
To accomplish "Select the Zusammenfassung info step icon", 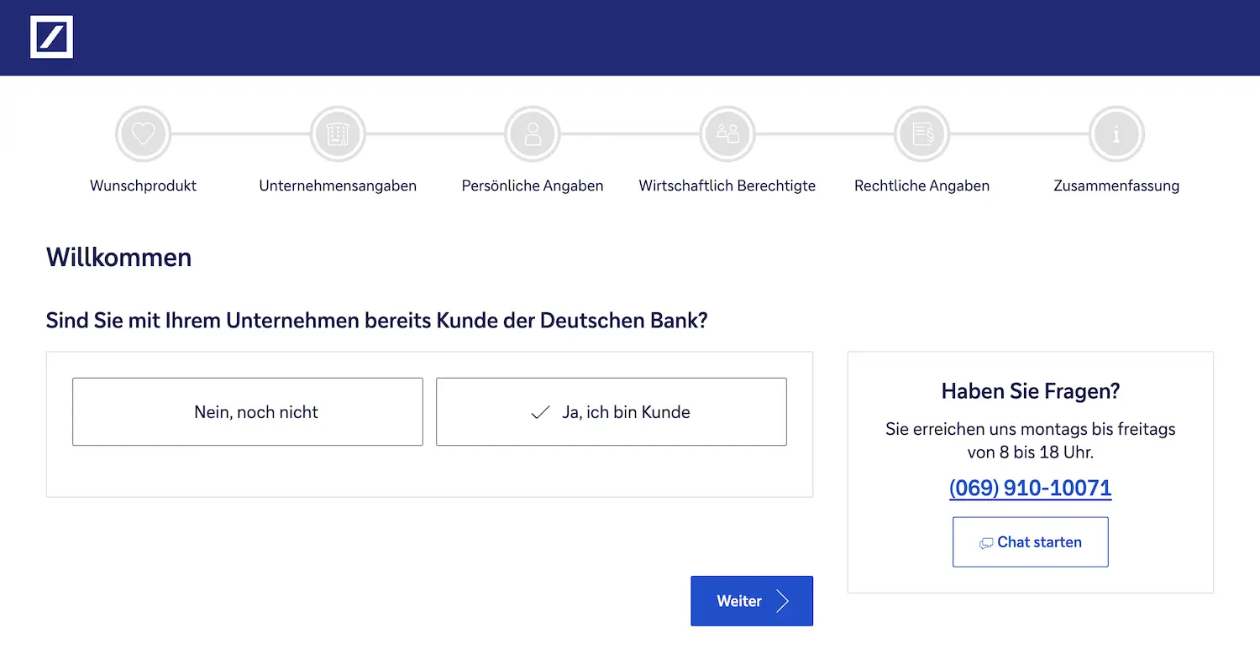I will click(x=1116, y=133).
